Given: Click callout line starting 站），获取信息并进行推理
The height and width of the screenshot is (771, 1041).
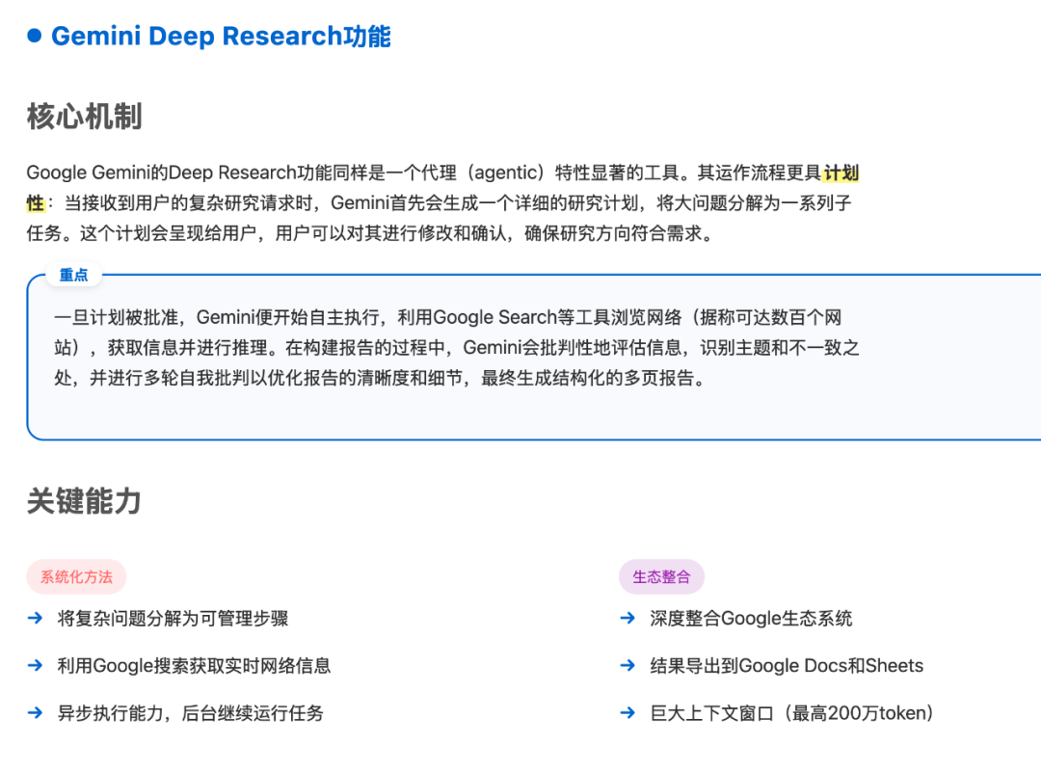Looking at the screenshot, I should tap(457, 348).
